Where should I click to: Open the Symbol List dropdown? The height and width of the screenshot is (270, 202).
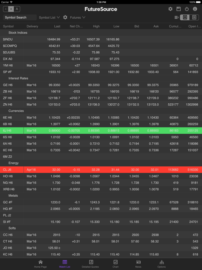click(x=49, y=17)
